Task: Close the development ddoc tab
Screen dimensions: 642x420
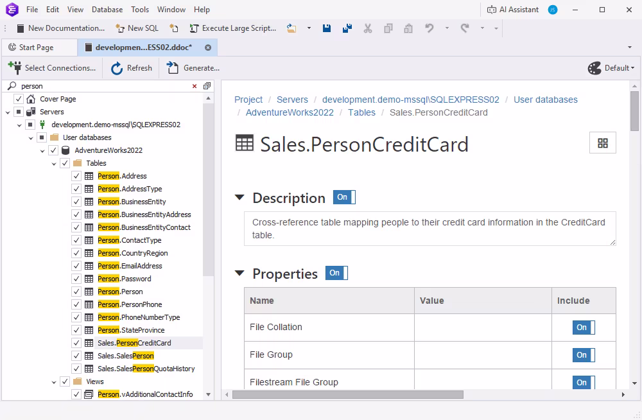Action: 208,48
